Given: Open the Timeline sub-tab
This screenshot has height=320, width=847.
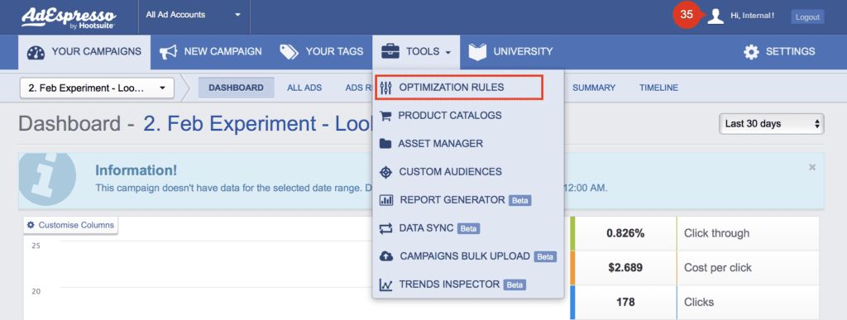Looking at the screenshot, I should [658, 88].
